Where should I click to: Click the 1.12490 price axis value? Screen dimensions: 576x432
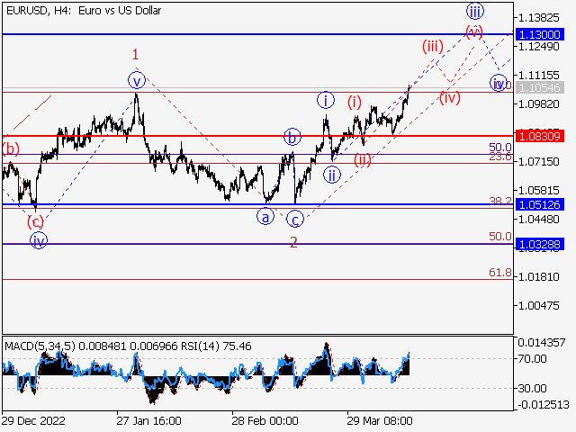point(538,47)
